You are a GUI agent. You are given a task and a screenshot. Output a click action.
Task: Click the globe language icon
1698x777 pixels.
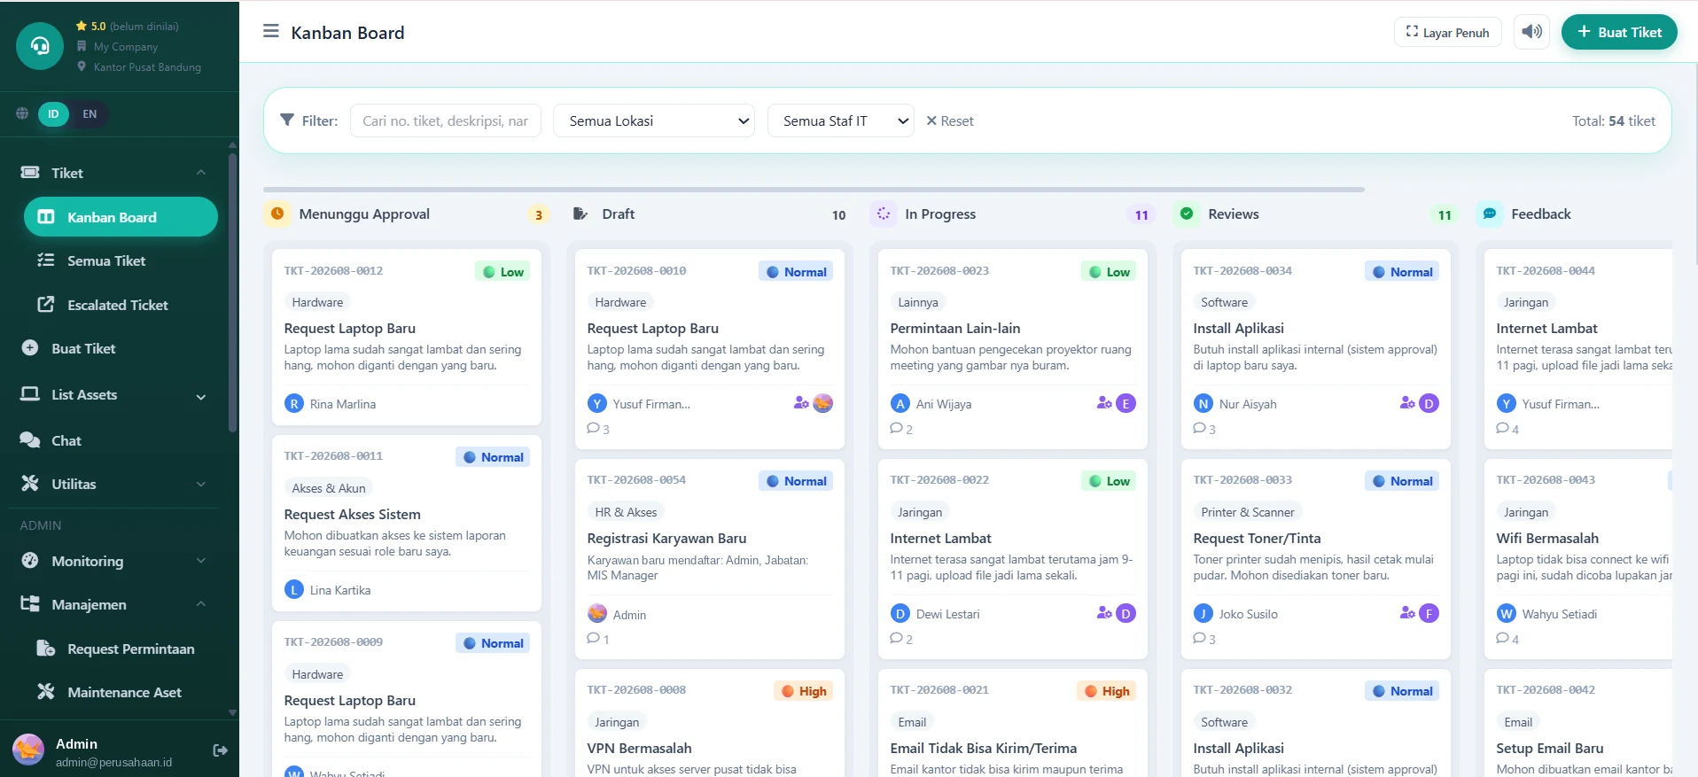[22, 113]
